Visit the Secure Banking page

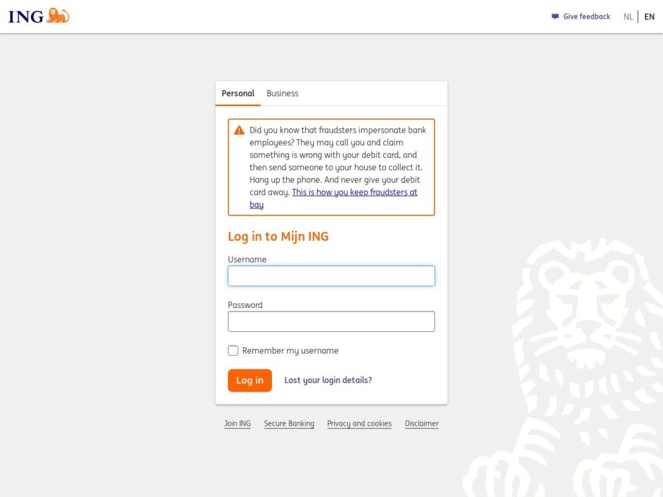pyautogui.click(x=289, y=423)
